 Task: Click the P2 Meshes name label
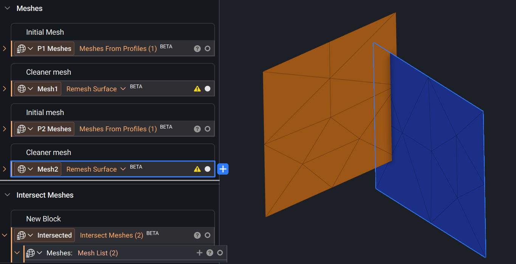pos(54,129)
